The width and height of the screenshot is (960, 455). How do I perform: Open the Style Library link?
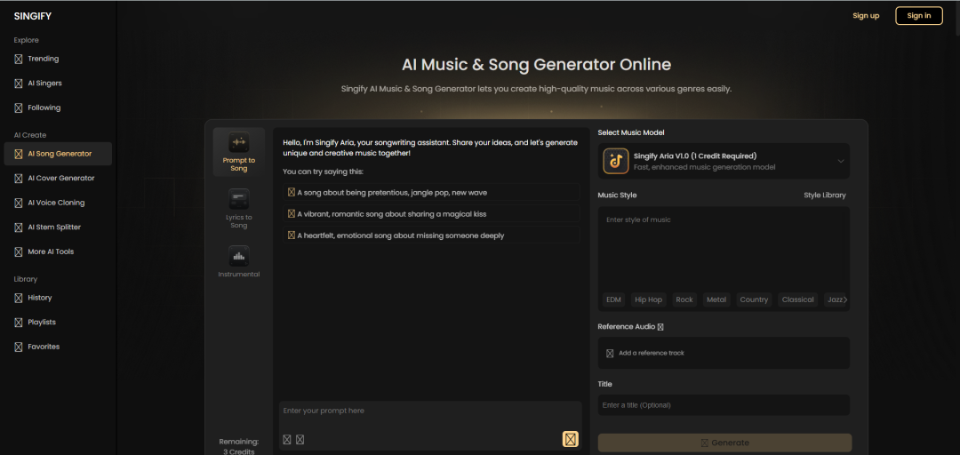pyautogui.click(x=825, y=196)
